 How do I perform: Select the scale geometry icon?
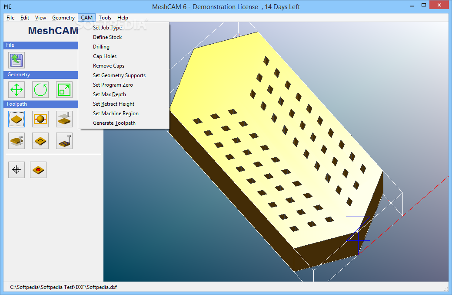pyautogui.click(x=64, y=90)
